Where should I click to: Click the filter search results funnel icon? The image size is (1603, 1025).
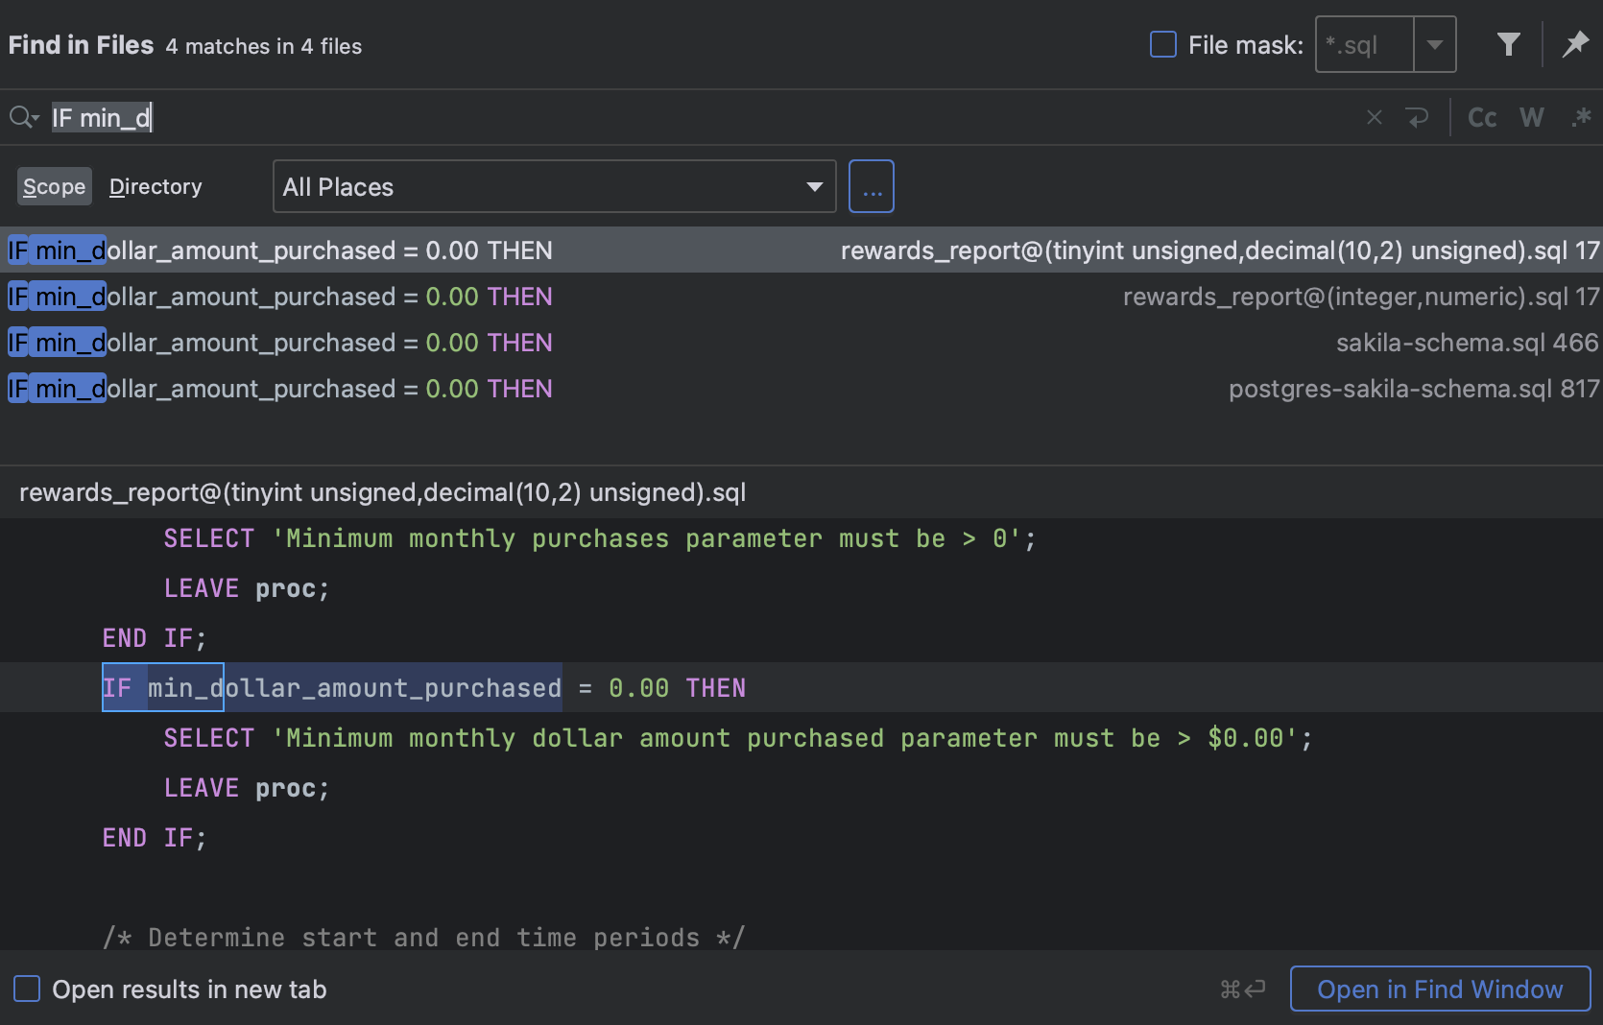point(1508,44)
